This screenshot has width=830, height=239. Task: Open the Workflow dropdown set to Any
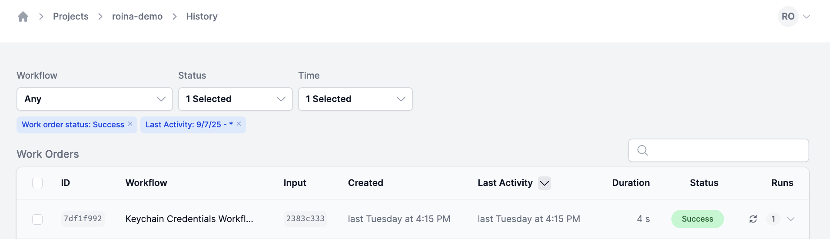click(95, 99)
